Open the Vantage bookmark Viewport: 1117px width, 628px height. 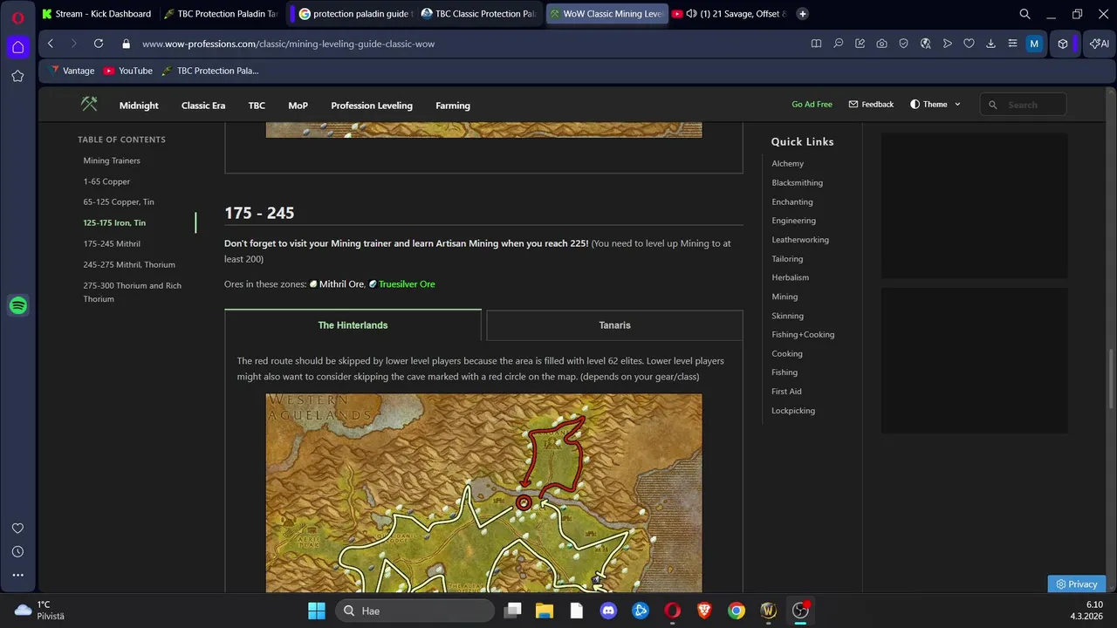point(73,71)
